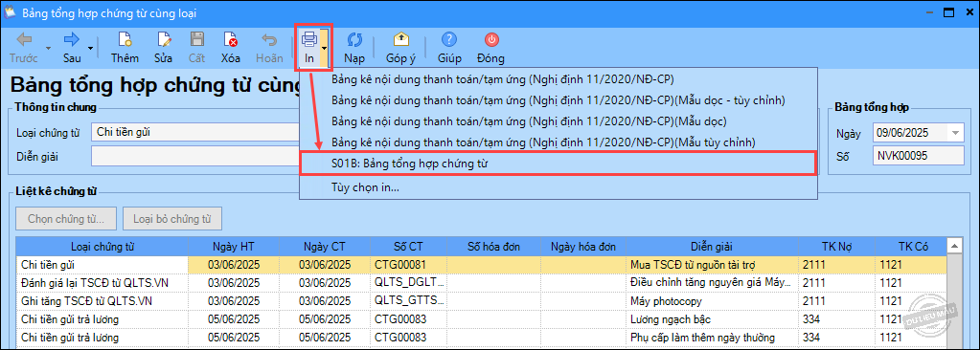
Task: Click the Sửa (edit) pencil icon
Action: (164, 40)
